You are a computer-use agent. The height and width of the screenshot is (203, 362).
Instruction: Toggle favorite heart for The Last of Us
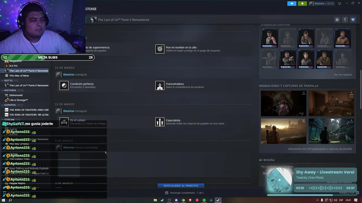coord(353,20)
